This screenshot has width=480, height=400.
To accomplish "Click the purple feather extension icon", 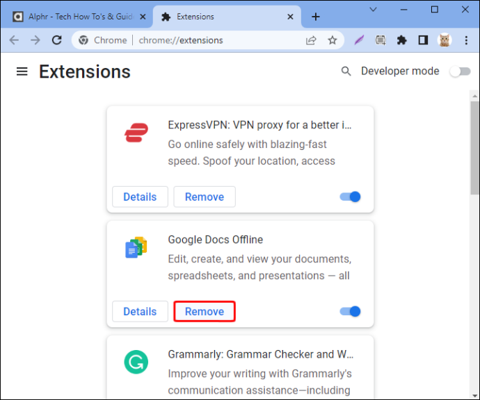I will point(359,40).
